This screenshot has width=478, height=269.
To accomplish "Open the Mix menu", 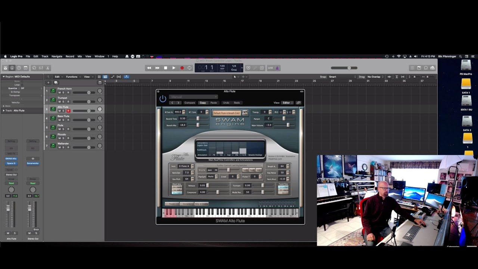I will [80, 56].
